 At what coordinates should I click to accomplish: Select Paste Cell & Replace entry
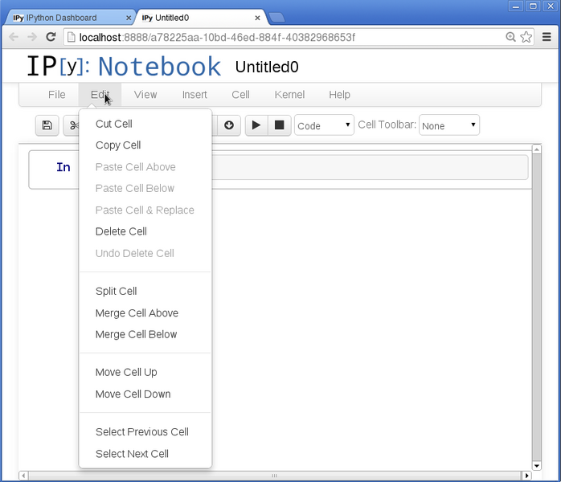point(145,210)
